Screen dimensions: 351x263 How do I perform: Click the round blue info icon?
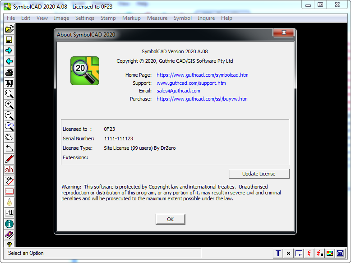[9, 224]
